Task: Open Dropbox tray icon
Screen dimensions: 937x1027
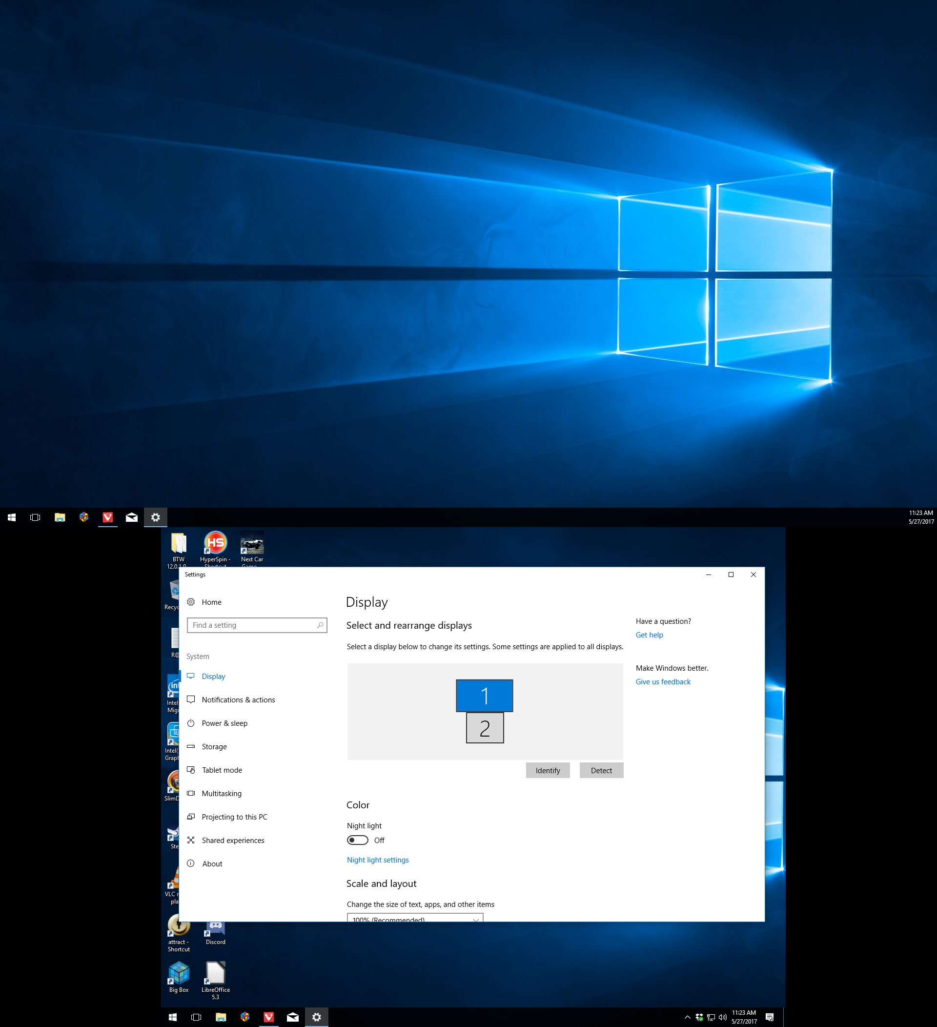Action: click(699, 1017)
